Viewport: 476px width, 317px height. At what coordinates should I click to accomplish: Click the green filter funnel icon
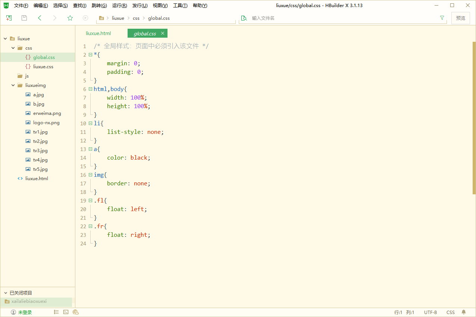[x=442, y=18]
